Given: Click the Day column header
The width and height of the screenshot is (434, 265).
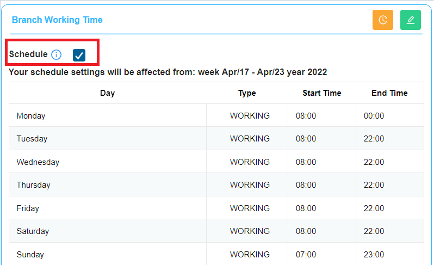Looking at the screenshot, I should point(107,93).
